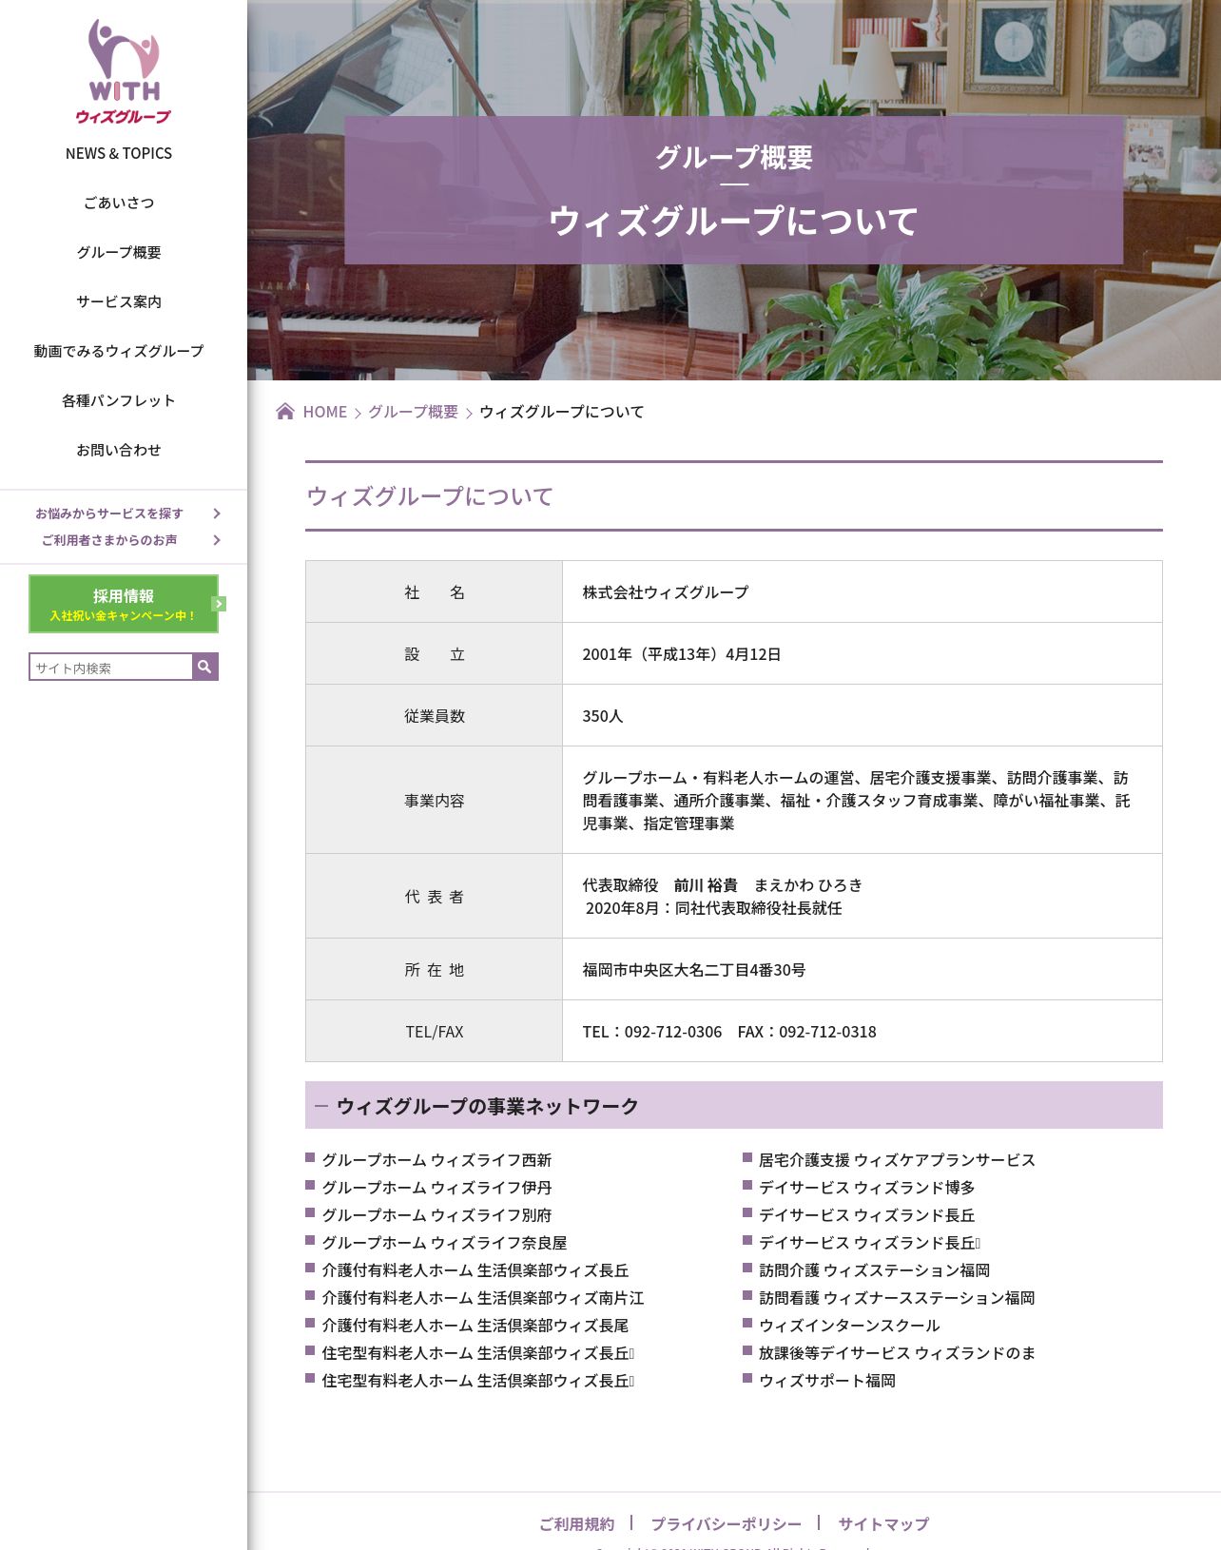Click グループホーム ウィズライフ別府 entry
1221x1550 pixels.
coord(436,1215)
